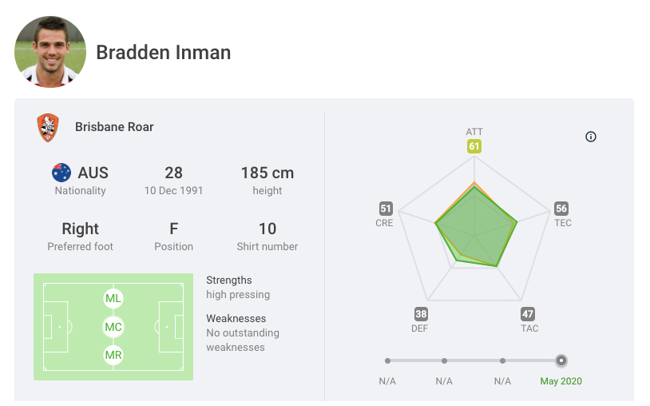Select the second N/A timeline point
This screenshot has height=406, width=650.
(445, 360)
